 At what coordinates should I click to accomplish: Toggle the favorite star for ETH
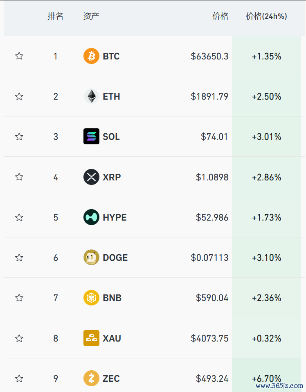19,96
